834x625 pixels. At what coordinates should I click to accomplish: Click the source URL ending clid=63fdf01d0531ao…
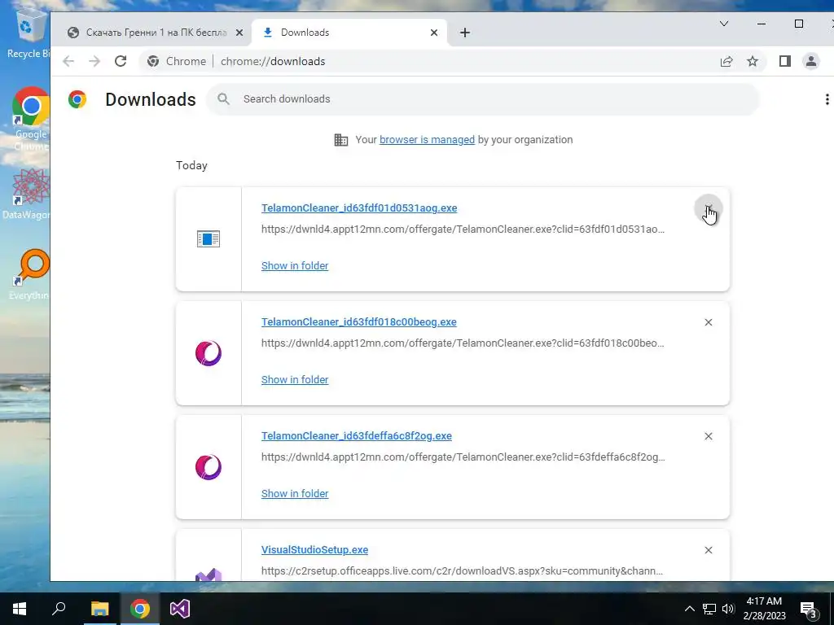463,229
